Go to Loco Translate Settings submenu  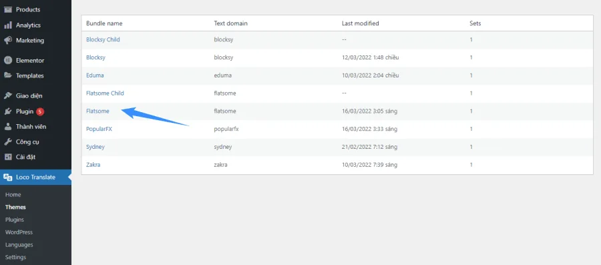16,258
